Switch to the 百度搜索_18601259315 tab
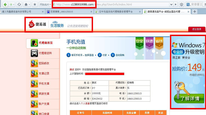 [x=70, y=12]
